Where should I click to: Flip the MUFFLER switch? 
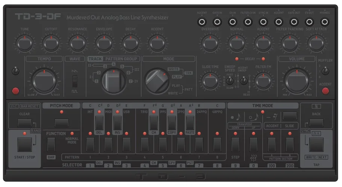(x=325, y=71)
